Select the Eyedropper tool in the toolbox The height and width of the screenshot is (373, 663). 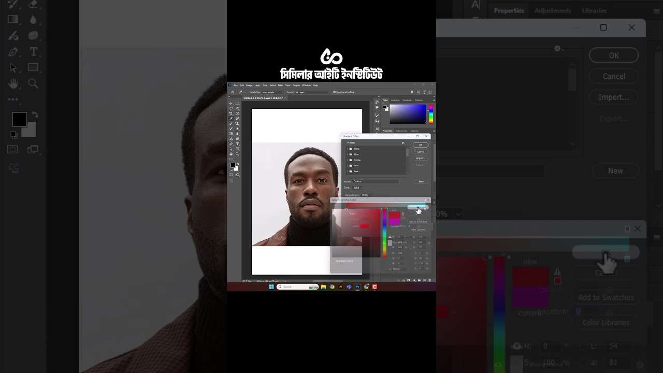(x=231, y=119)
